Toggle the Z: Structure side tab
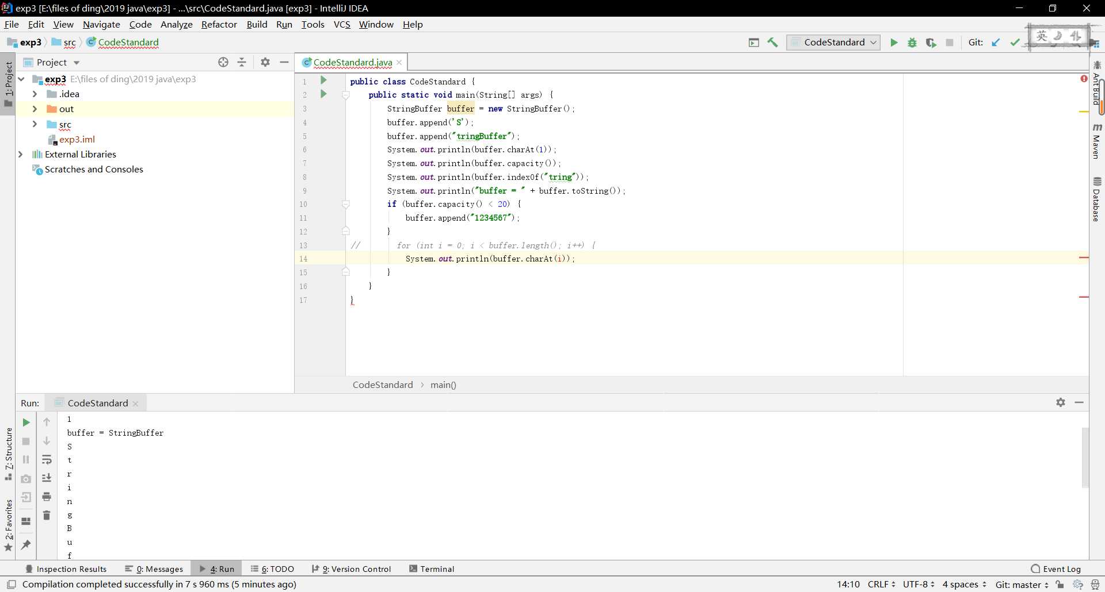The image size is (1105, 592). pos(8,455)
